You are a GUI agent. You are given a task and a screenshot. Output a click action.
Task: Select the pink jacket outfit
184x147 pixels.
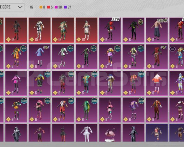16,83
